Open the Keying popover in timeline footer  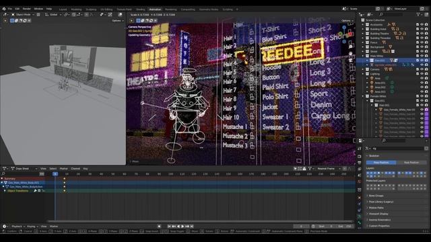[32, 227]
